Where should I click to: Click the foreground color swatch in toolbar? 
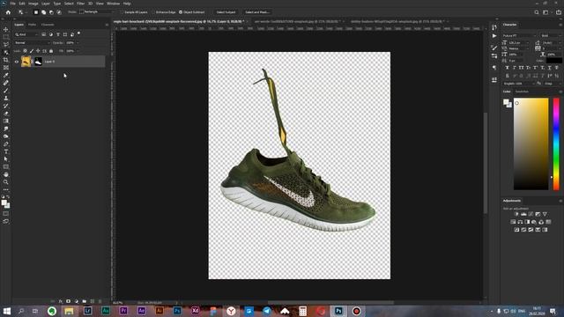pos(4,203)
